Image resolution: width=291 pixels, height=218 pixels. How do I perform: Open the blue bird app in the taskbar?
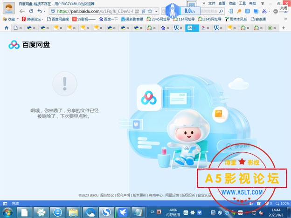(x=122, y=212)
